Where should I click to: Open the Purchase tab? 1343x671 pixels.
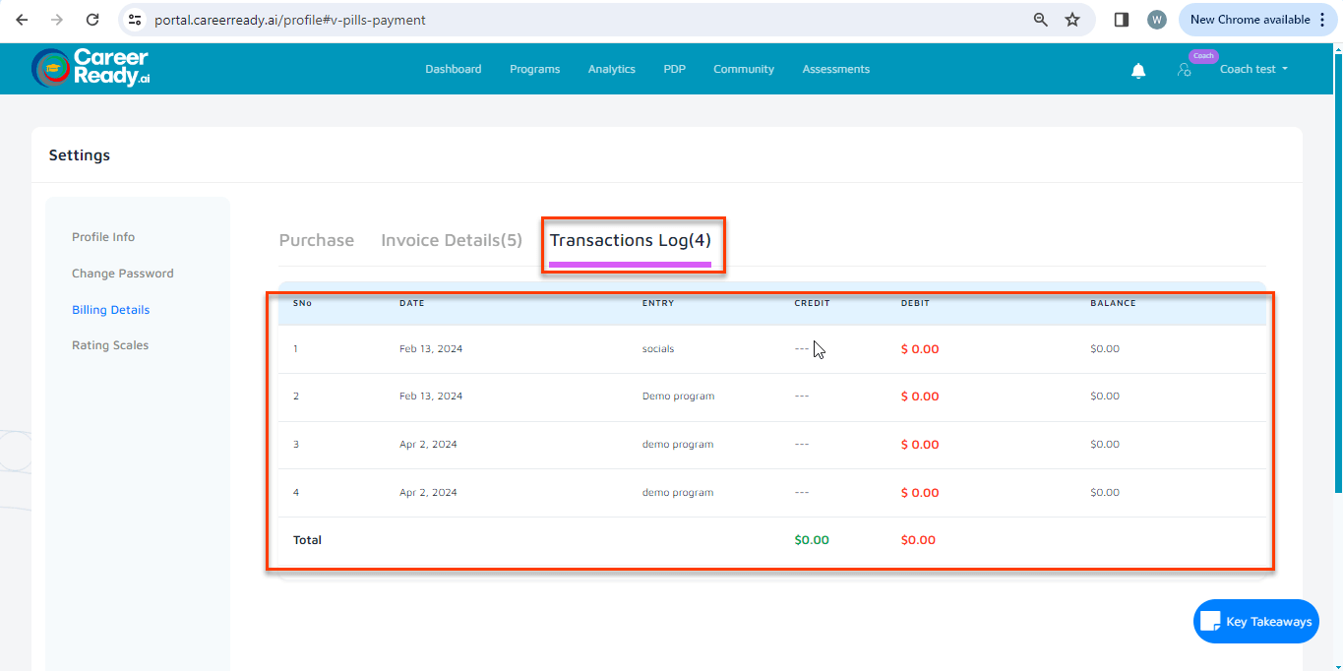pyautogui.click(x=317, y=240)
